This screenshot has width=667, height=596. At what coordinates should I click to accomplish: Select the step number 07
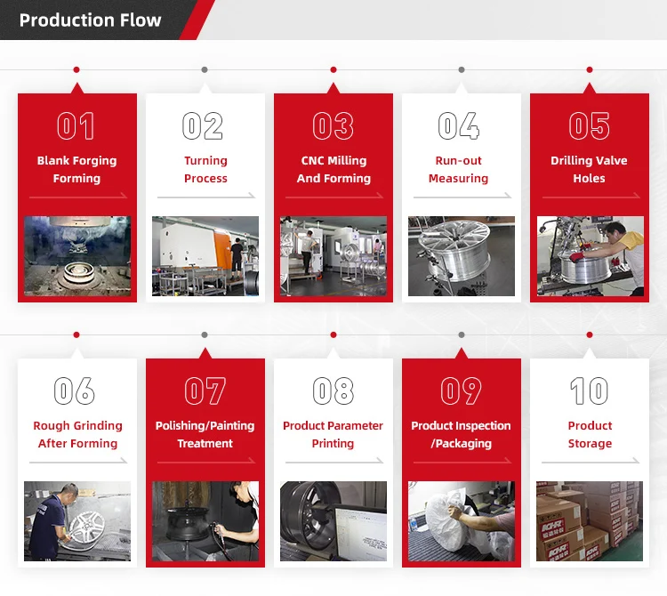(205, 391)
